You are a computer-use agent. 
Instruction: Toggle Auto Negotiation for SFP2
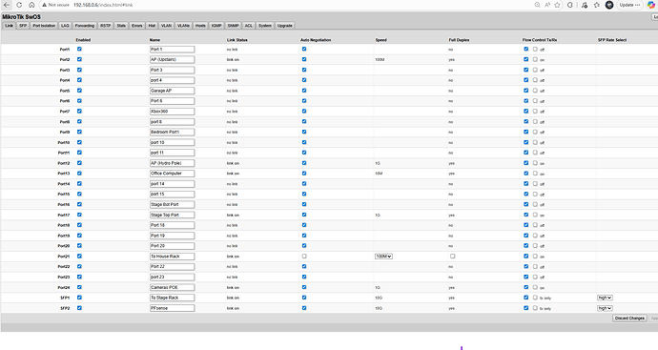pos(304,308)
